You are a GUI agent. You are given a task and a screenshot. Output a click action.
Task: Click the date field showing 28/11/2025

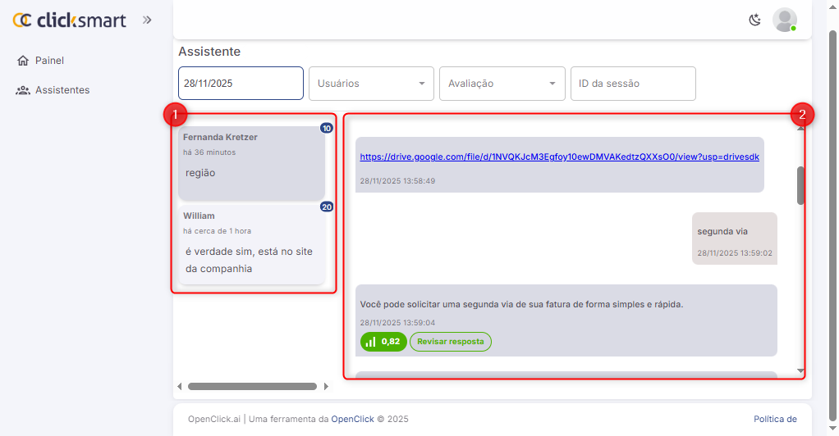pos(241,84)
